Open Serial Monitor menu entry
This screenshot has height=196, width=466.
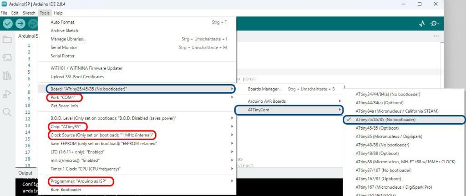(x=137, y=47)
